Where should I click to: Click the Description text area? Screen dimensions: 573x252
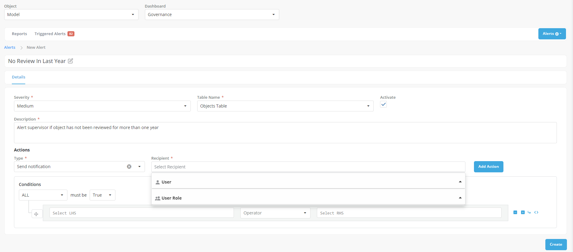285,133
